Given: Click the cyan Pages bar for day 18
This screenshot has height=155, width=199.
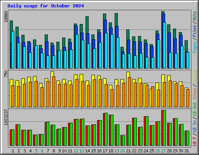Looking at the screenshot, I should pos(112,51).
